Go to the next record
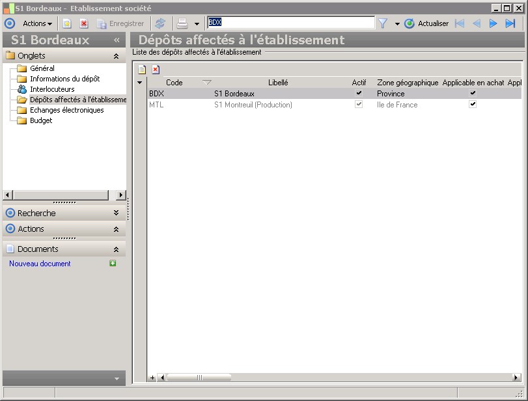The width and height of the screenshot is (528, 401). (x=493, y=23)
